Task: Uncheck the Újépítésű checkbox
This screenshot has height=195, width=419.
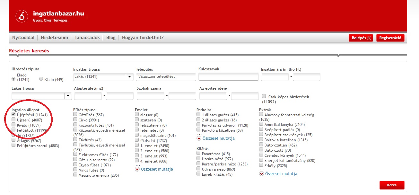Action: click(13, 114)
